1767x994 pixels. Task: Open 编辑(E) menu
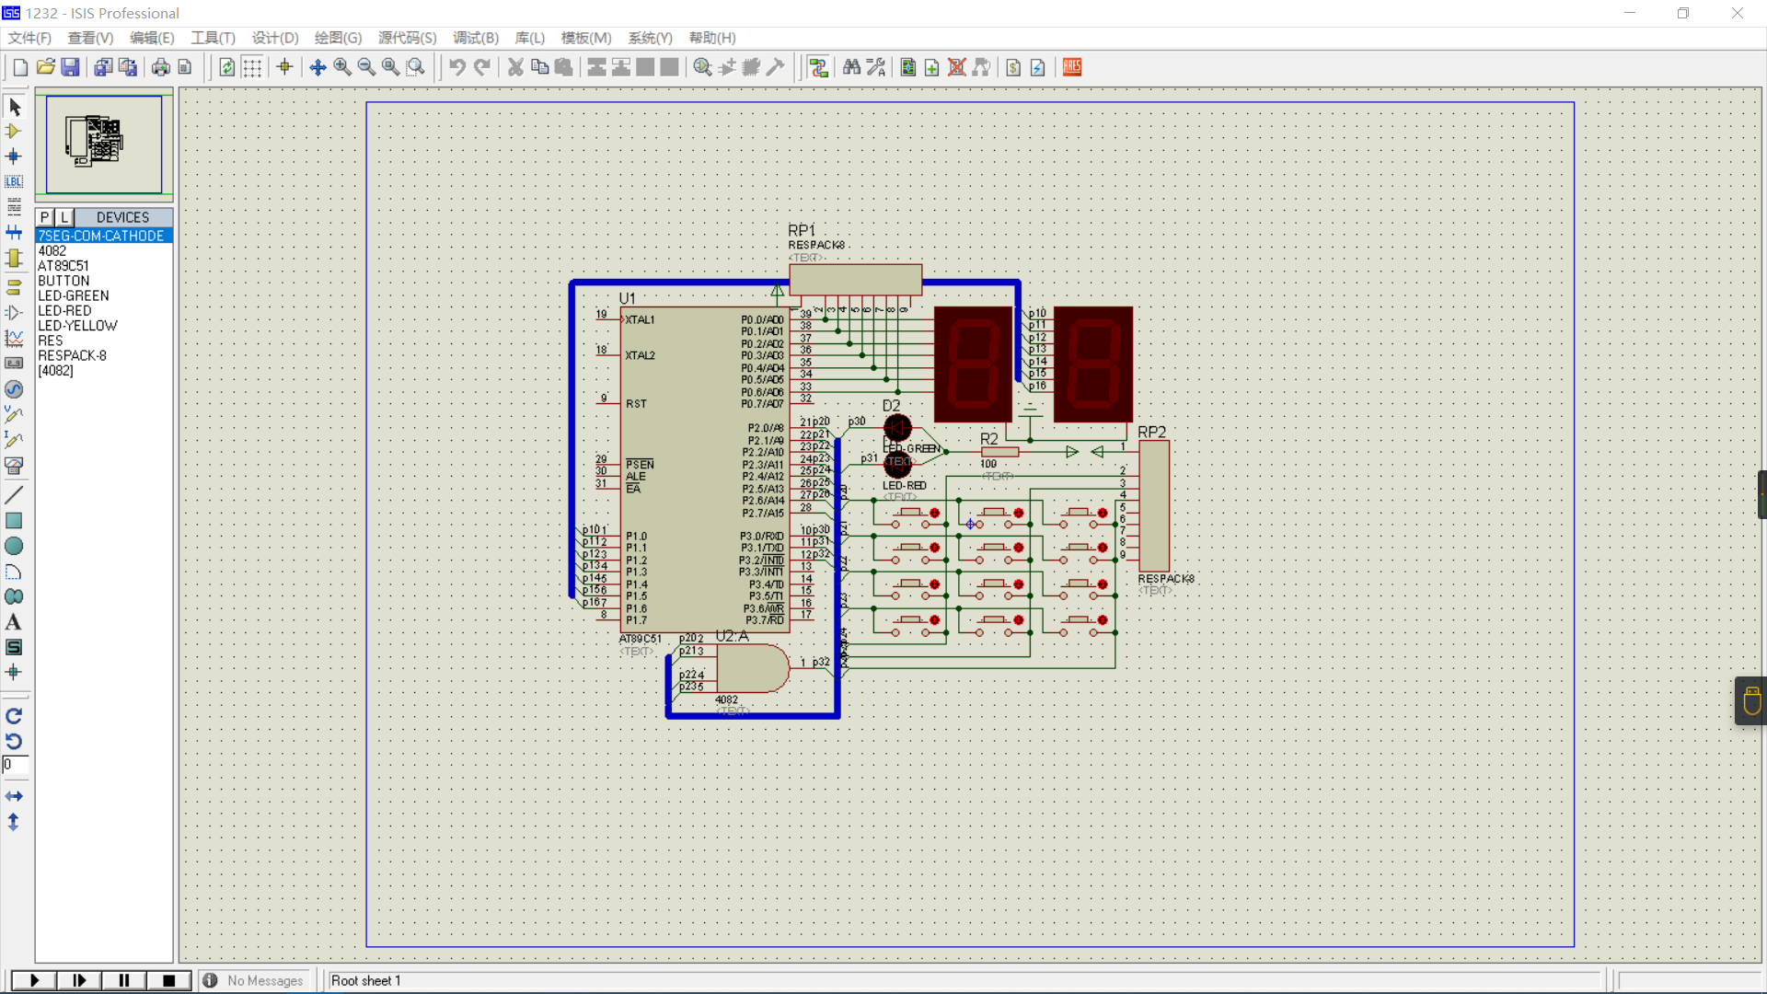pos(152,38)
